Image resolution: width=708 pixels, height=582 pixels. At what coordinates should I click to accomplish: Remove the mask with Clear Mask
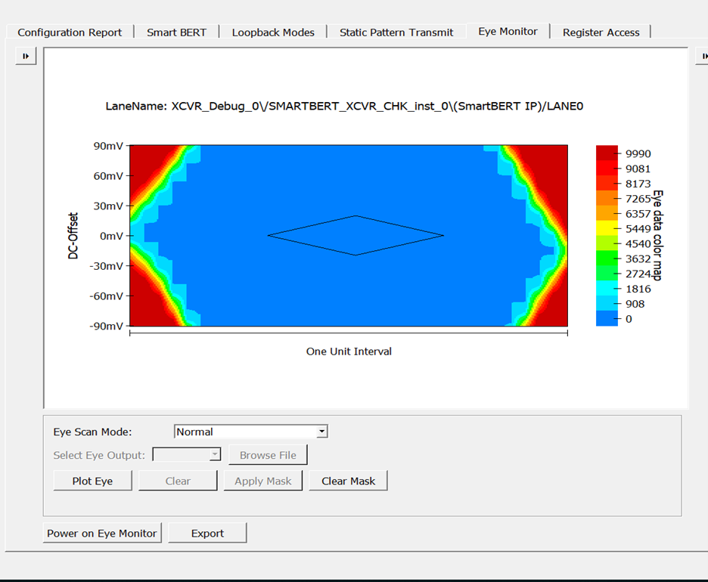click(348, 481)
